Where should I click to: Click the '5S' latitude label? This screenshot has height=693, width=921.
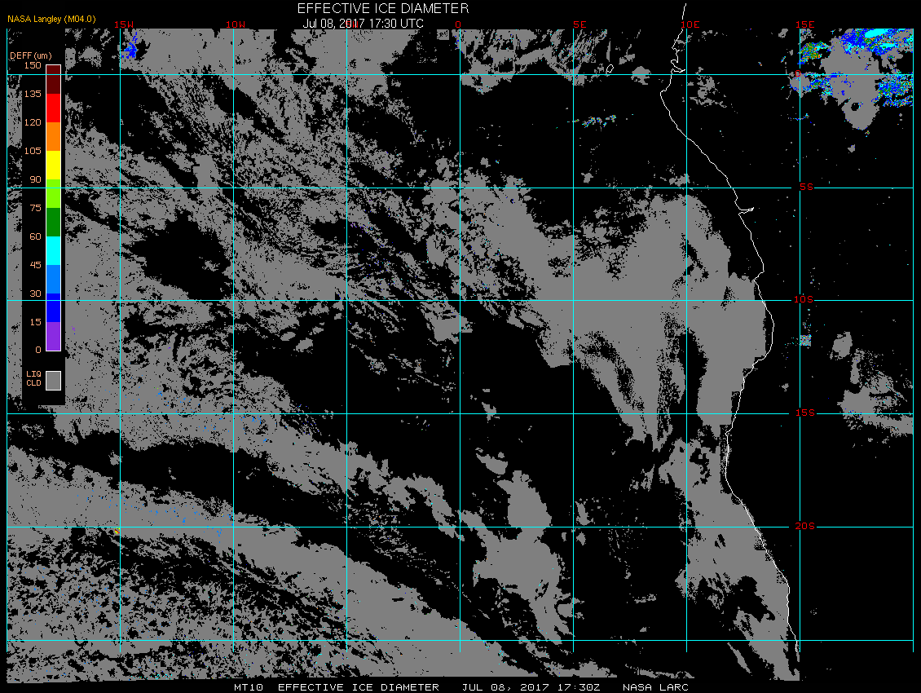(x=806, y=187)
